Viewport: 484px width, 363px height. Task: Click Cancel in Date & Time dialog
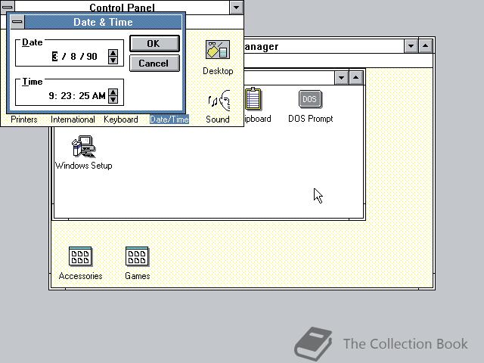pyautogui.click(x=154, y=64)
